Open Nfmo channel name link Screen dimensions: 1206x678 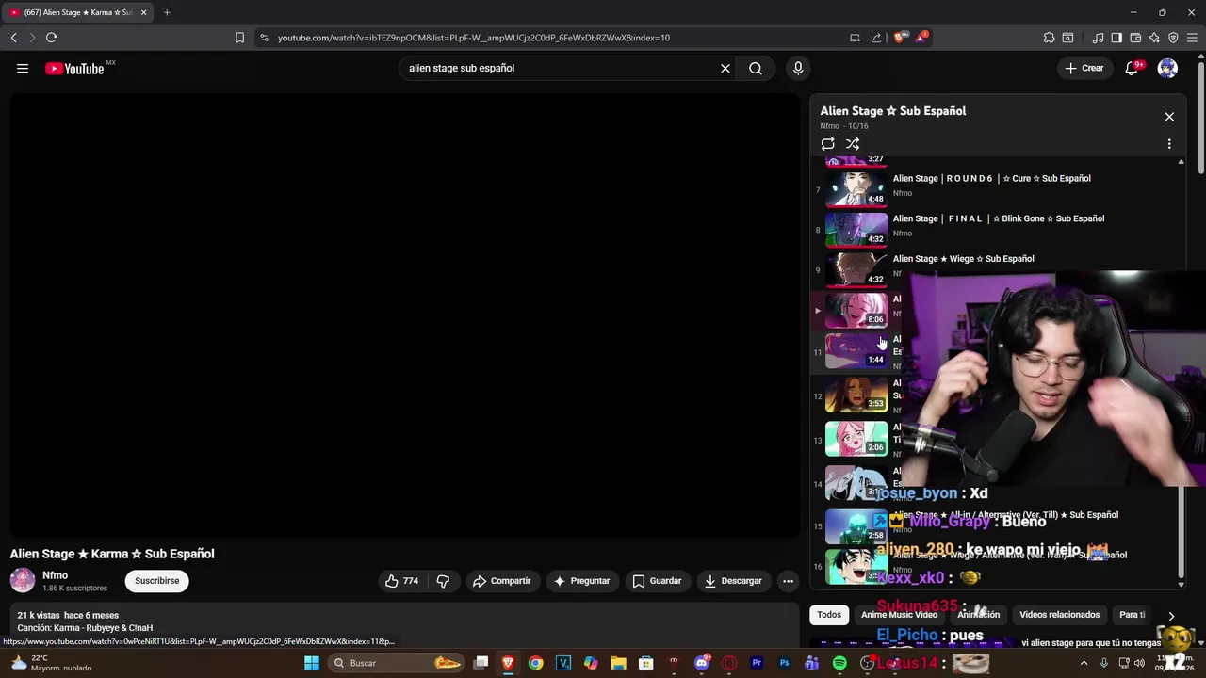tap(56, 575)
